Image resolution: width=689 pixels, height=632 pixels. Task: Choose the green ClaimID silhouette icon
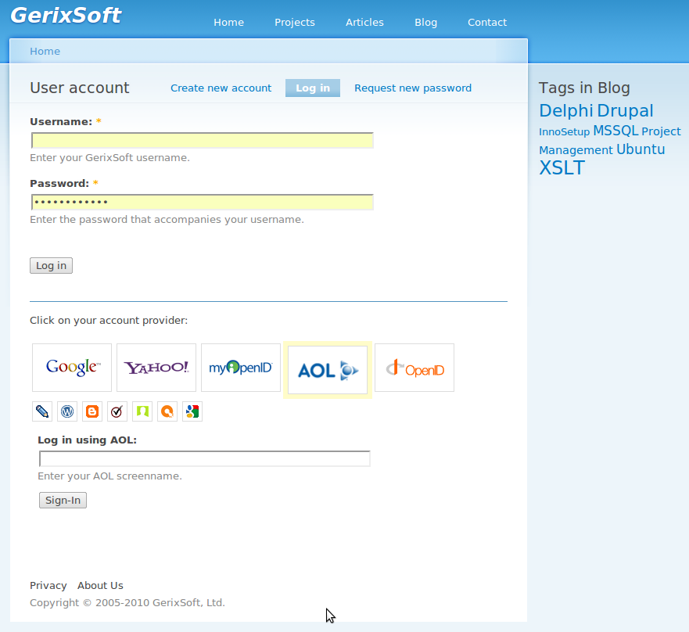click(142, 411)
